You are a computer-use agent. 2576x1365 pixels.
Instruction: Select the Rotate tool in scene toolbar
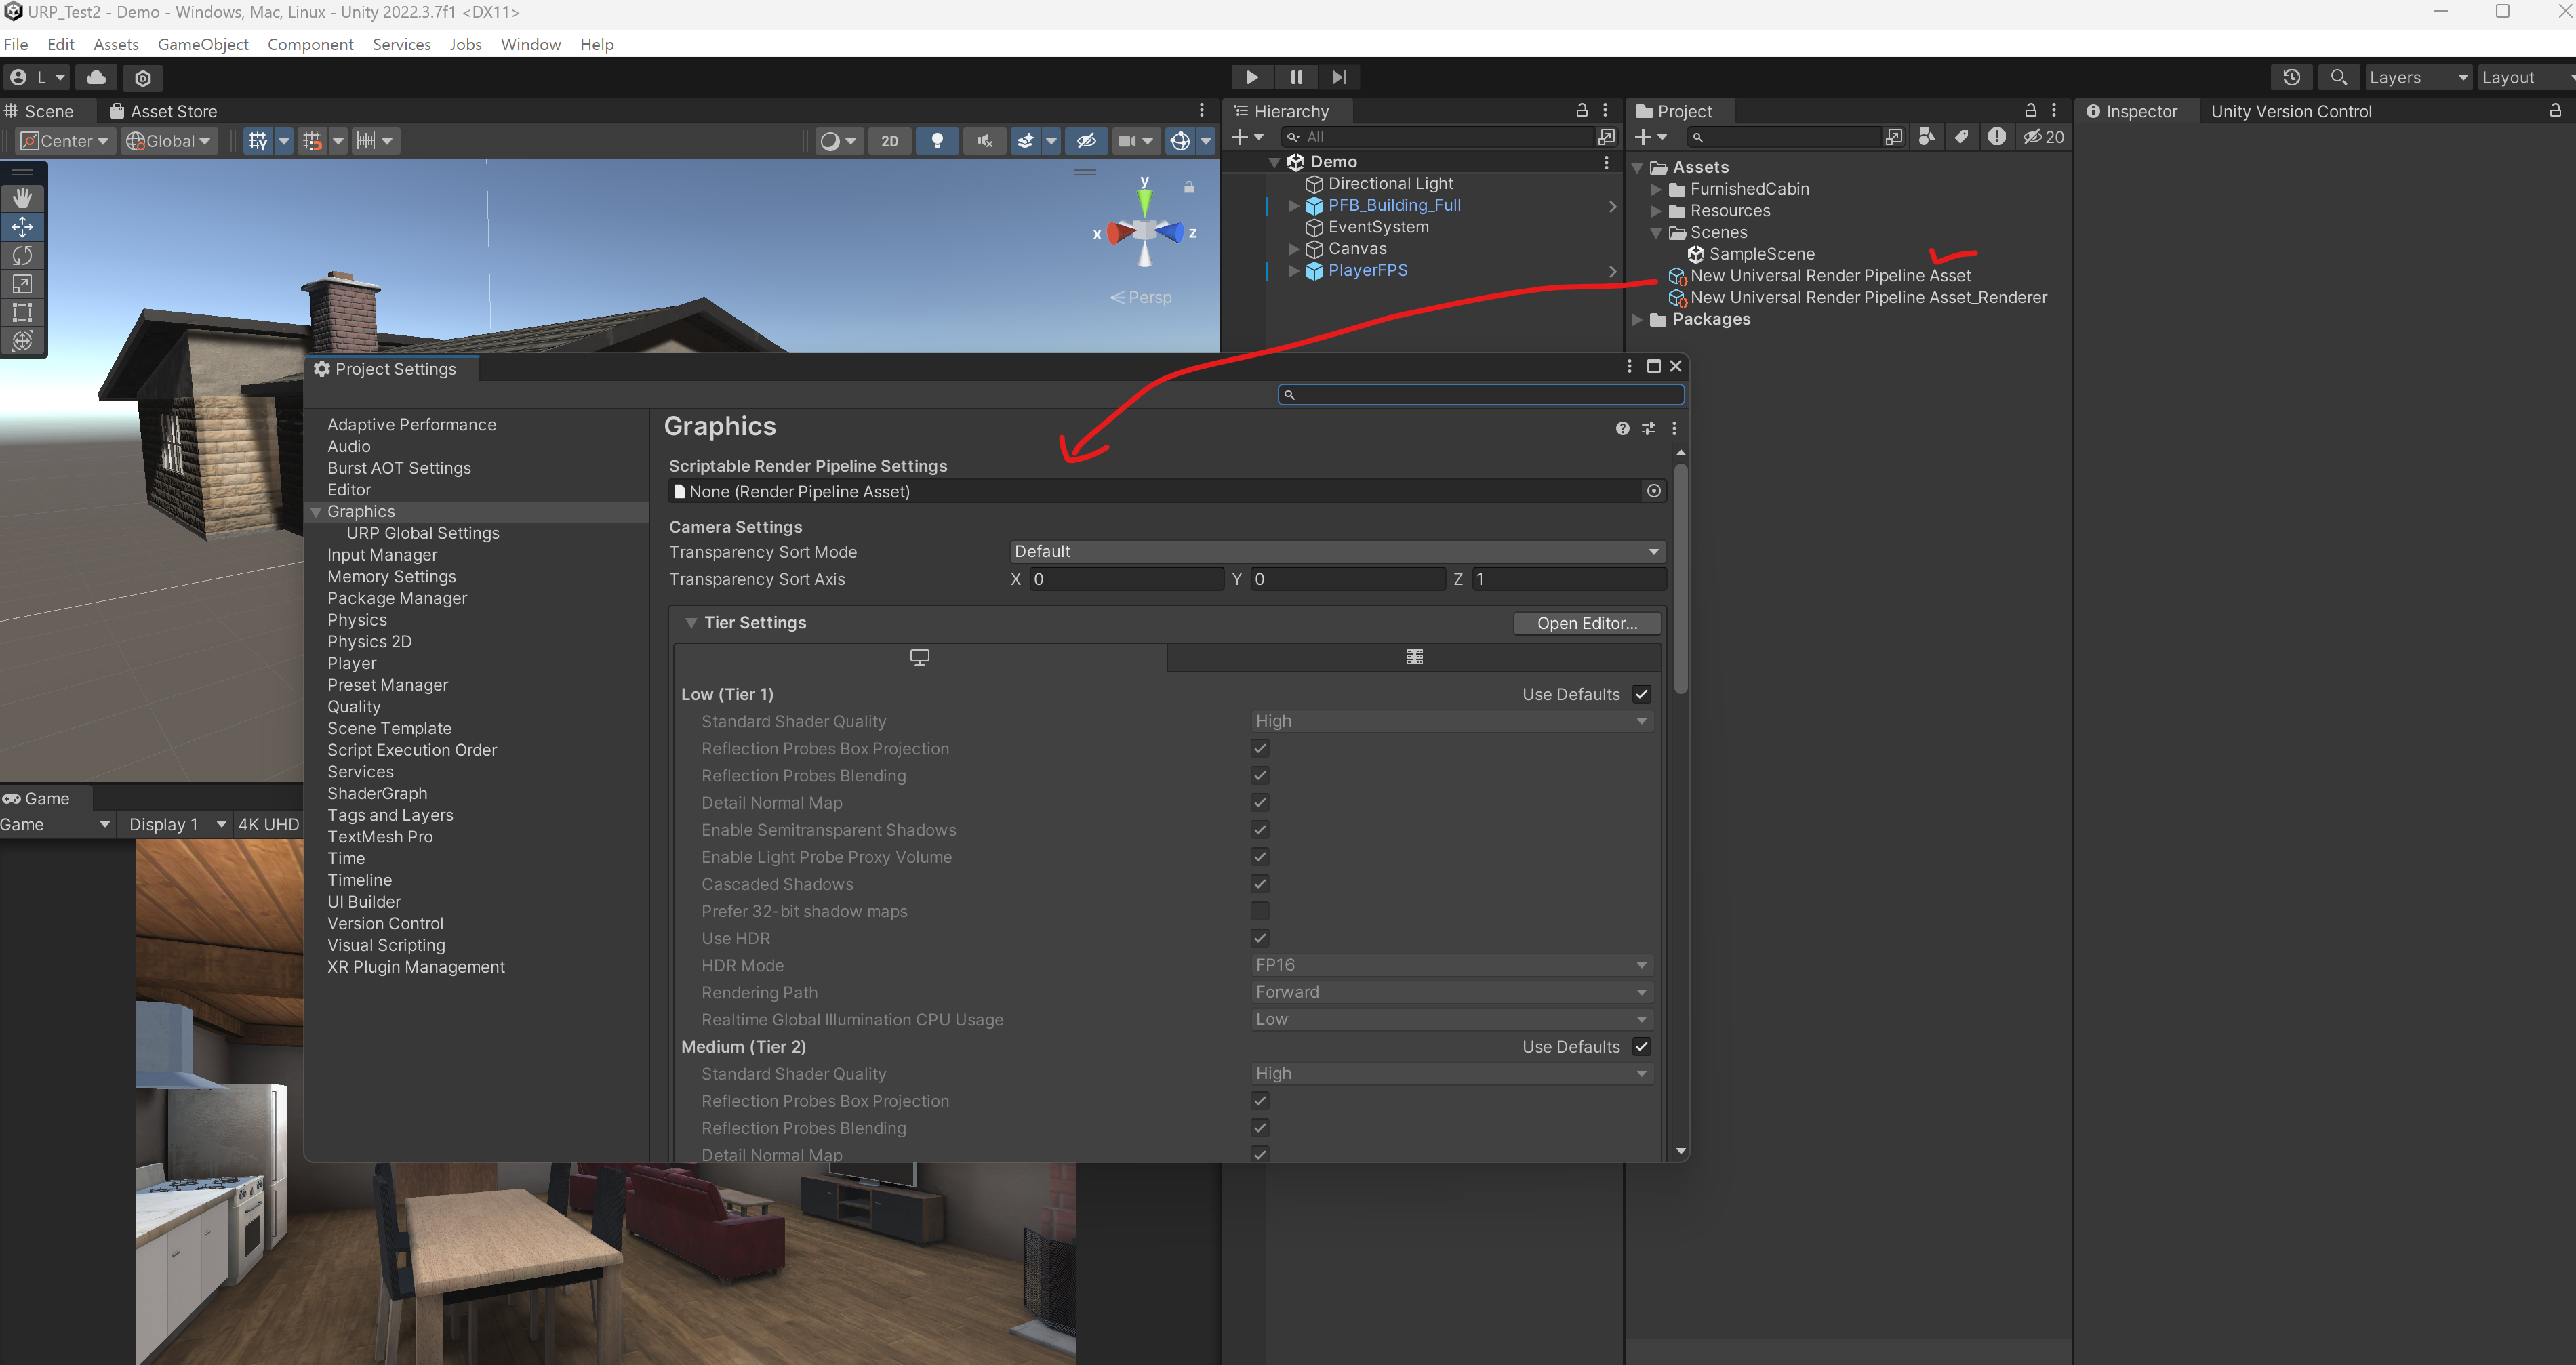click(x=22, y=256)
